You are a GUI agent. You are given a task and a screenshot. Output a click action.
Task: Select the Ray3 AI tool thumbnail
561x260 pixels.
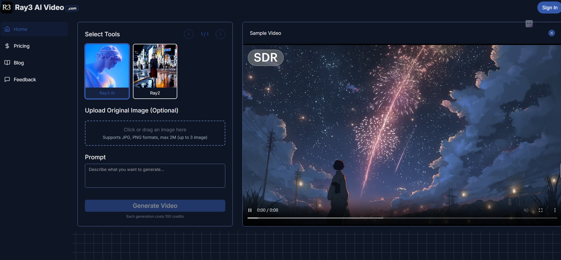coord(107,71)
